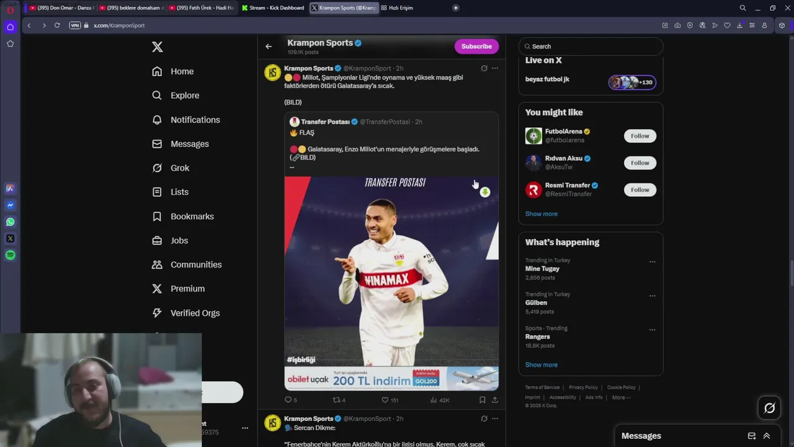Open Spotify in the Opera sidebar
The width and height of the screenshot is (794, 447).
point(11,255)
